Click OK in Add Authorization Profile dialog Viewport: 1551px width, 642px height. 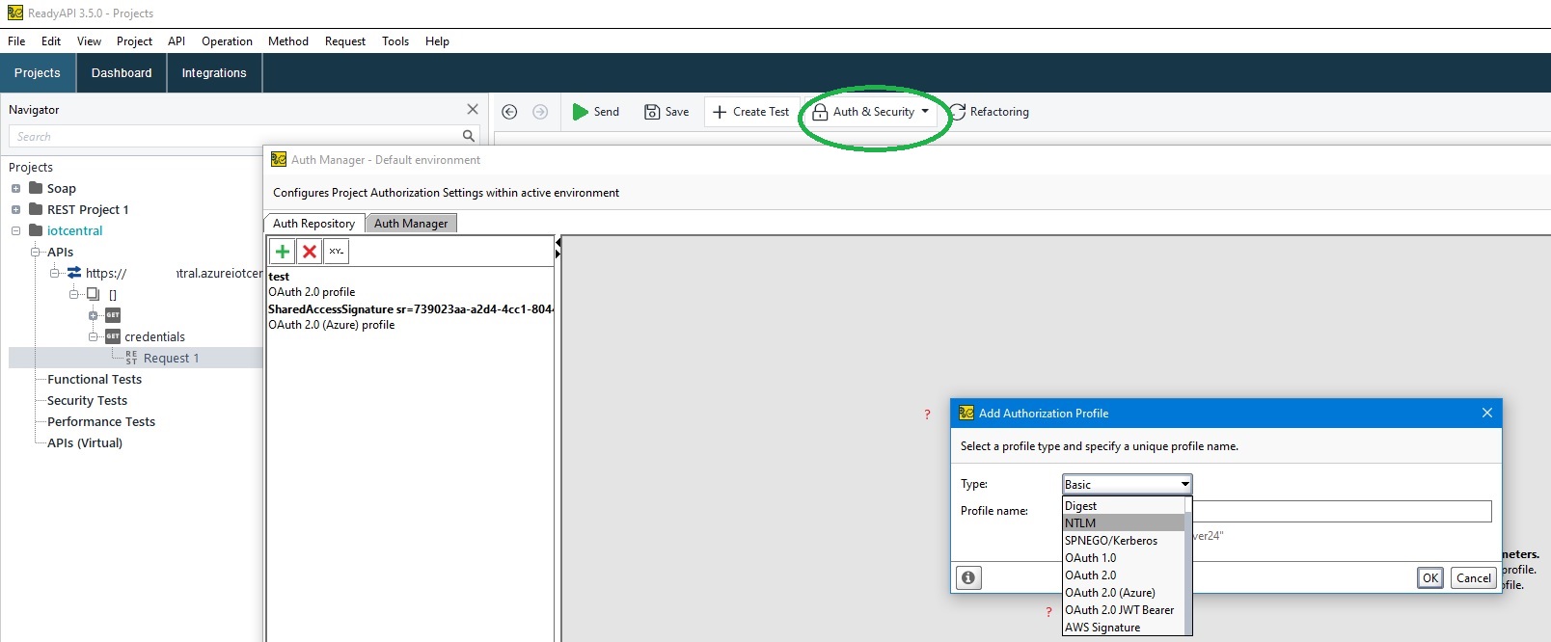tap(1430, 577)
